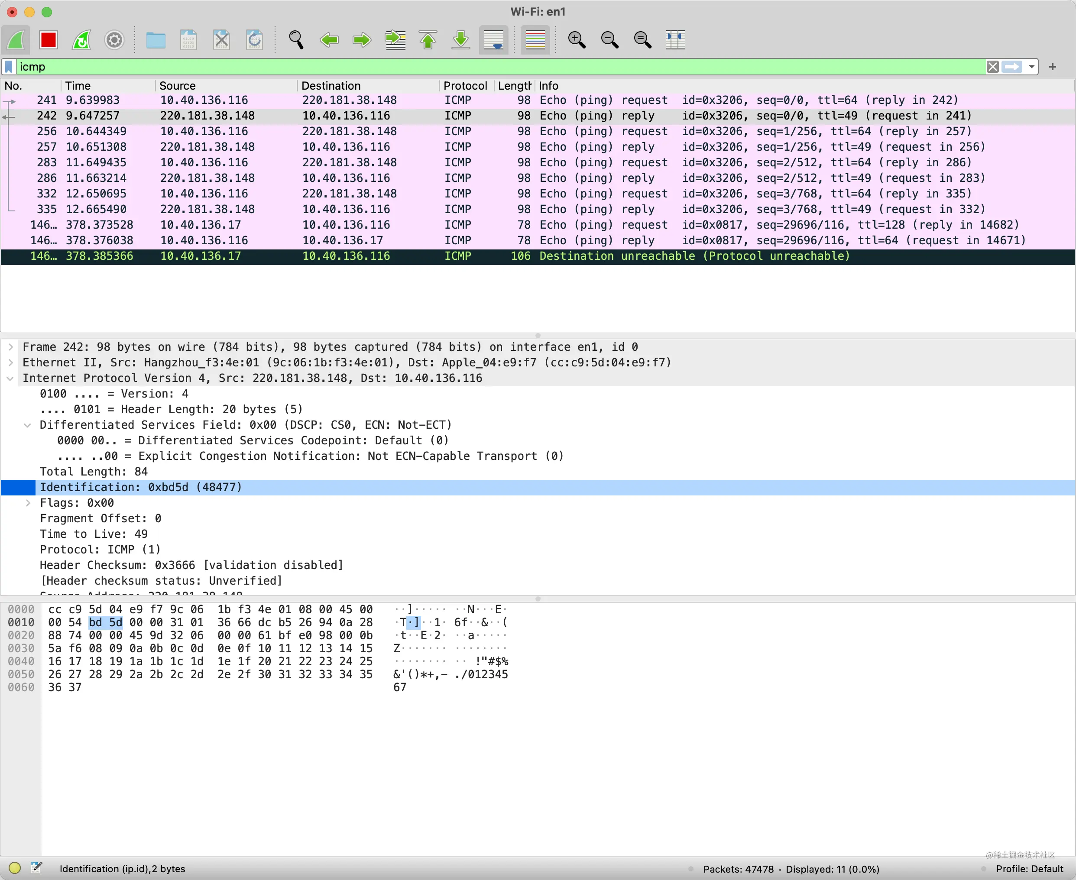Click the Profile: Default status entry
Screen dimensions: 1076x880
coord(1029,869)
